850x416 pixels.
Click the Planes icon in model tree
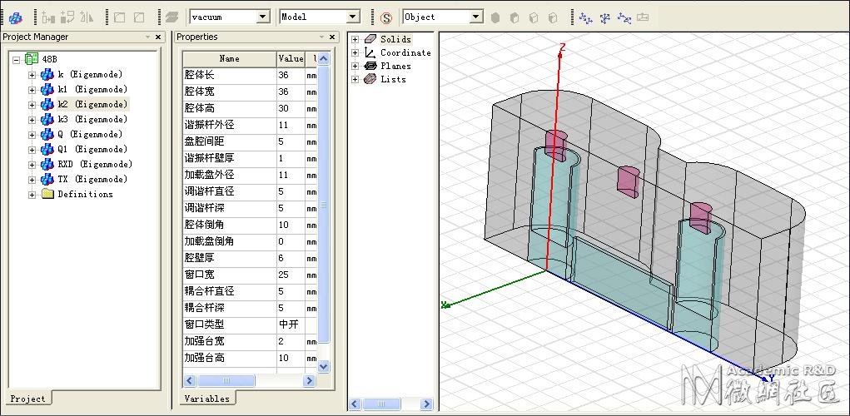point(370,66)
